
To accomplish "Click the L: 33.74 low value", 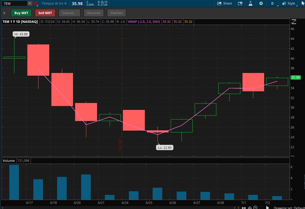I will [93, 22].
